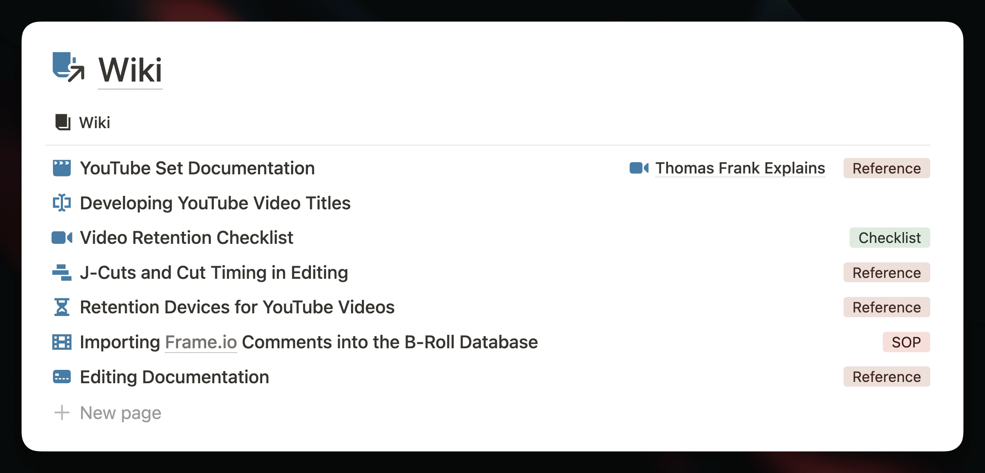Image resolution: width=985 pixels, height=473 pixels.
Task: Click the timeline icon for J-Cuts entry
Action: coord(62,272)
